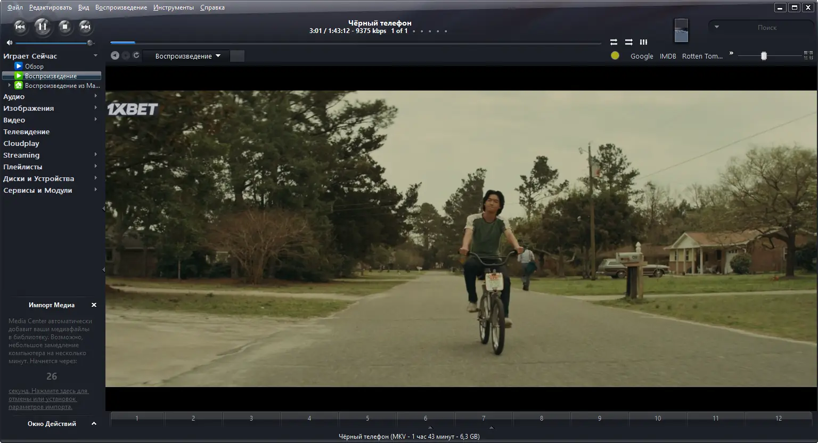
Task: Toggle repeat playback mode
Action: [613, 42]
